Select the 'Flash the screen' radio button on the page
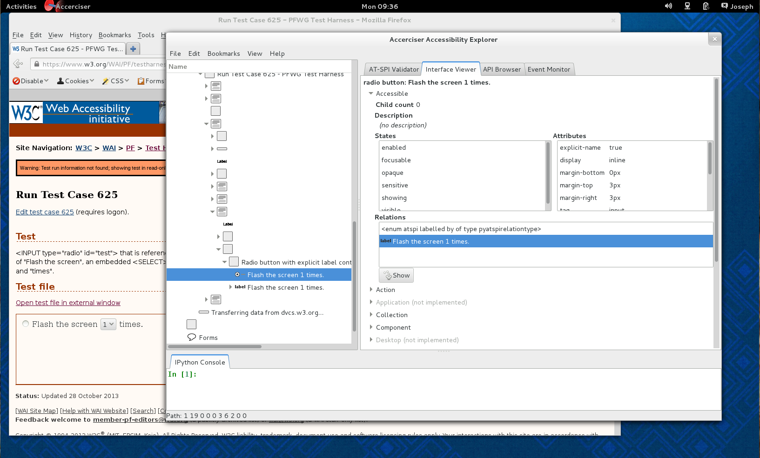760x458 pixels. click(x=26, y=324)
